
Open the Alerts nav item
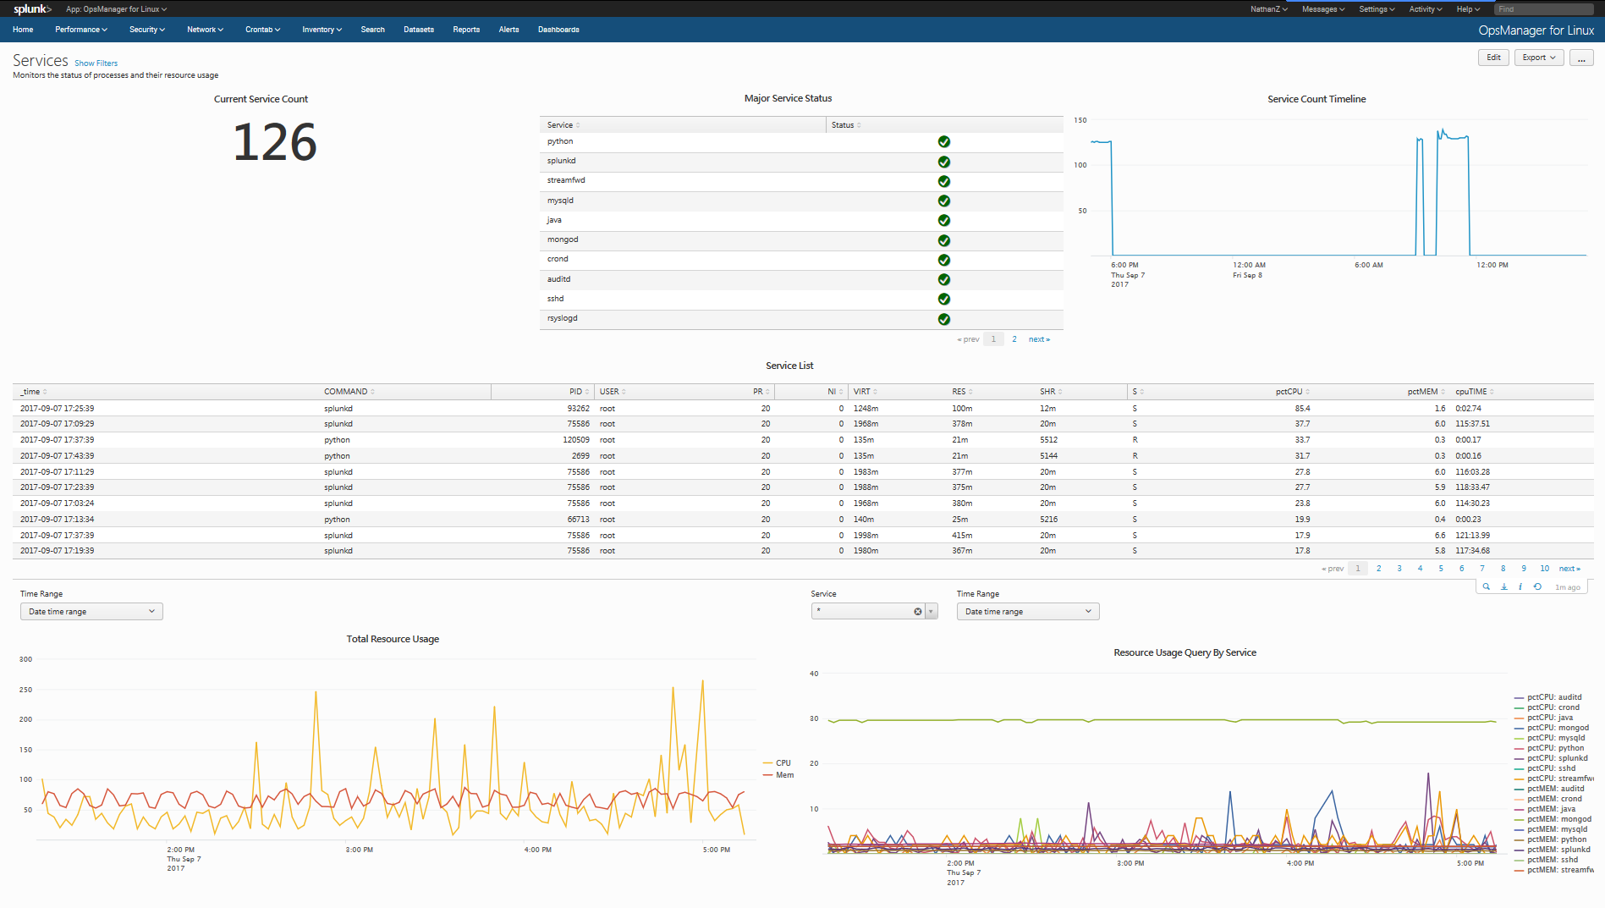508,30
